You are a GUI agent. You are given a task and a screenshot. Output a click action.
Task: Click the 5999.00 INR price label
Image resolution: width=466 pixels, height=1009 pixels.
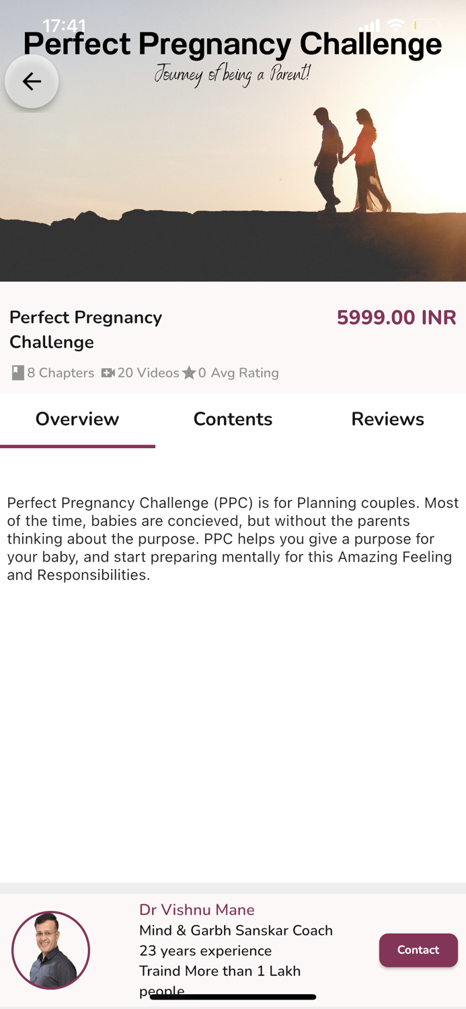click(397, 317)
